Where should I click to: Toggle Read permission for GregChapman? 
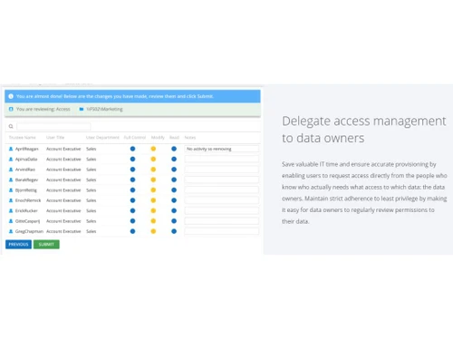click(x=174, y=231)
